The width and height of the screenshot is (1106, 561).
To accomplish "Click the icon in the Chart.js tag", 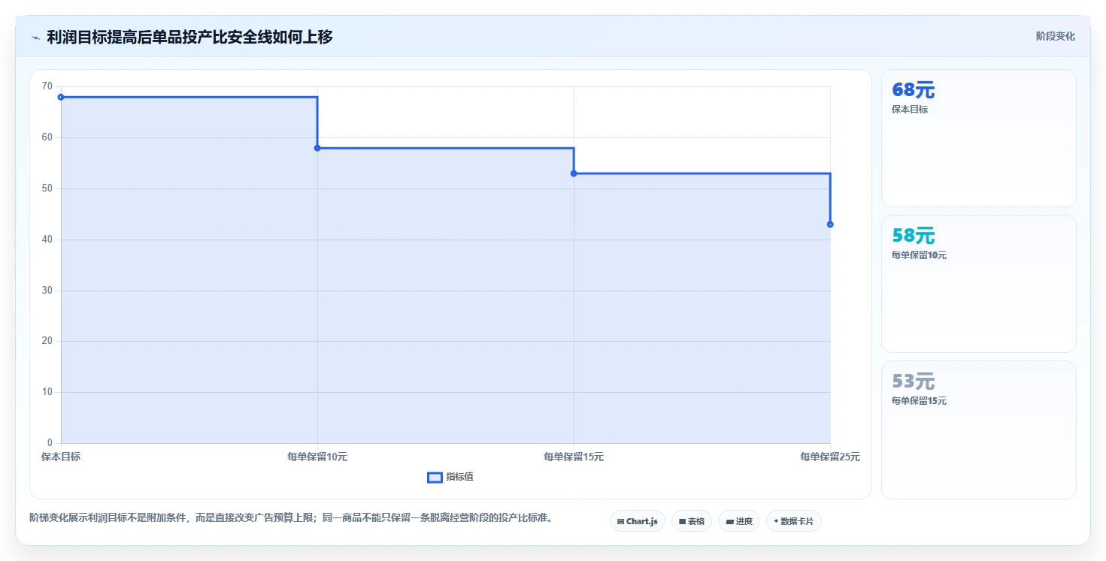I will point(621,521).
